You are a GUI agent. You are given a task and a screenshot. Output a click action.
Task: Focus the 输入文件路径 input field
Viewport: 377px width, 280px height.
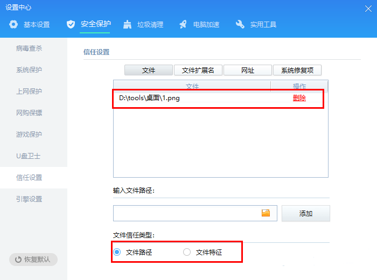[195, 213]
